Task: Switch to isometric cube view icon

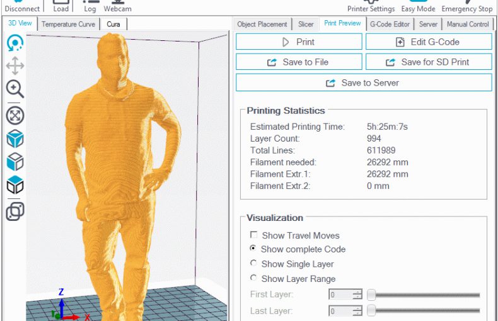Action: tap(14, 138)
